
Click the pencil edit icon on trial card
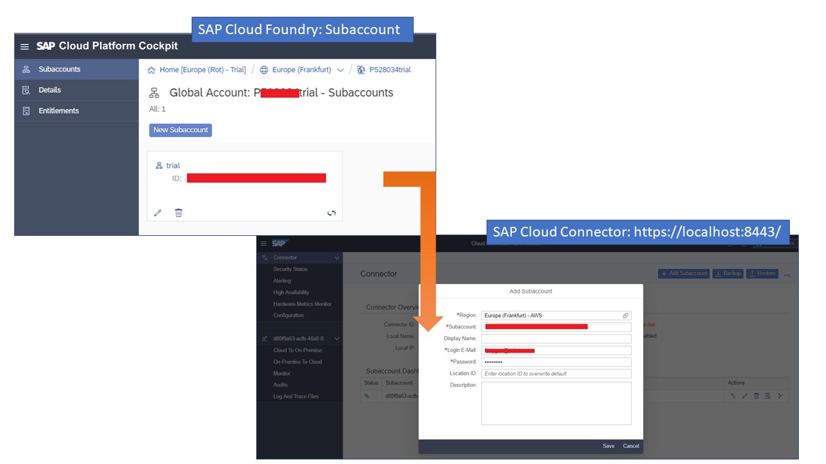[158, 213]
